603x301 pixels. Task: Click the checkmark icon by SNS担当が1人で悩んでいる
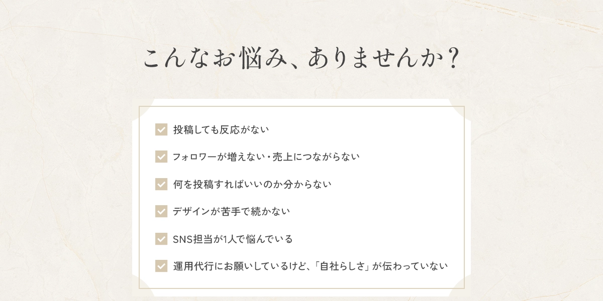(161, 239)
